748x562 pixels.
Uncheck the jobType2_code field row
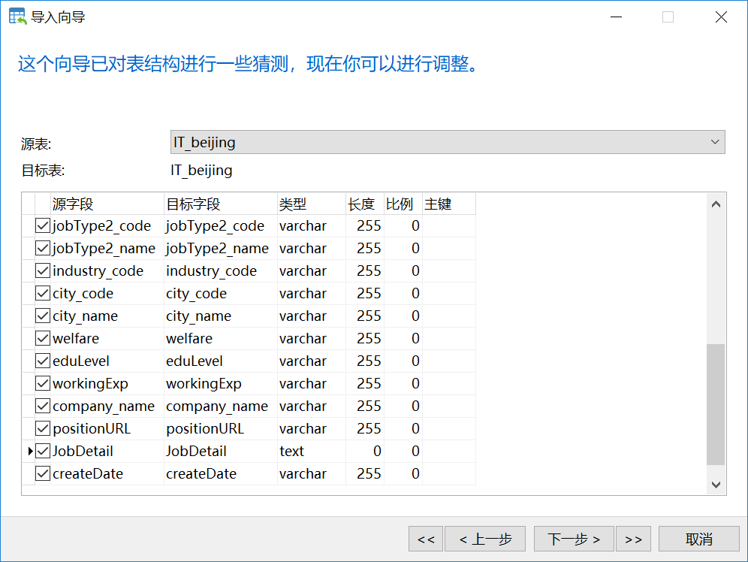tap(43, 225)
